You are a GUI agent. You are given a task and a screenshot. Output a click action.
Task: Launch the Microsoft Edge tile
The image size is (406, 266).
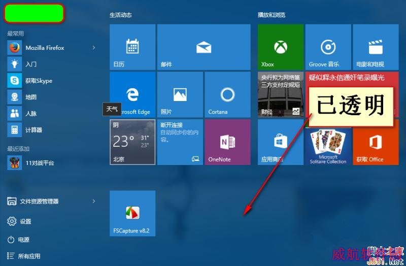pyautogui.click(x=132, y=94)
